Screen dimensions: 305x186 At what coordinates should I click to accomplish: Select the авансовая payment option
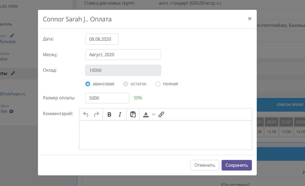click(88, 84)
